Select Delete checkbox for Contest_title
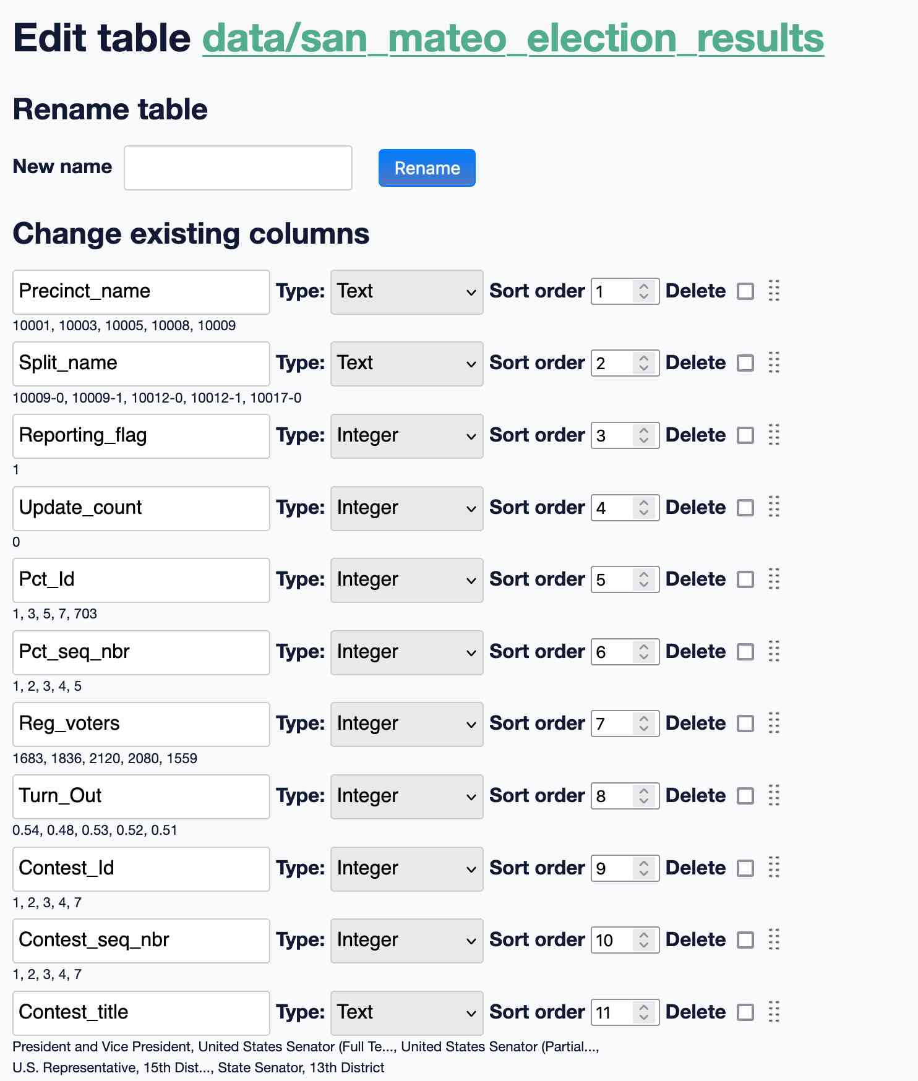Viewport: 918px width, 1081px height. [x=745, y=1012]
